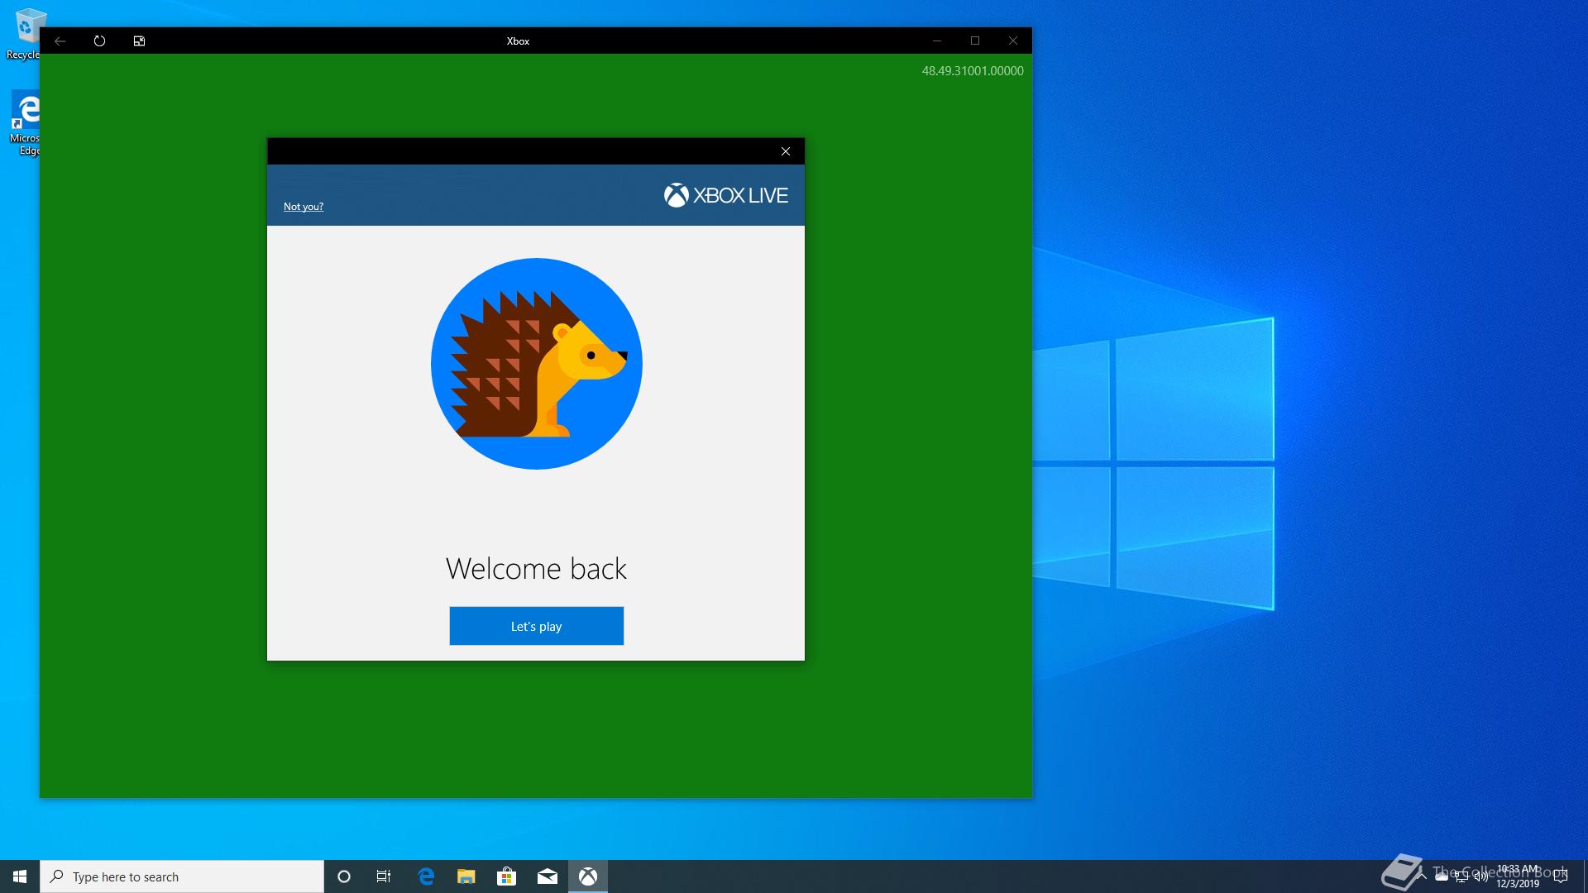Click the Let's play button
This screenshot has width=1588, height=893.
(536, 626)
